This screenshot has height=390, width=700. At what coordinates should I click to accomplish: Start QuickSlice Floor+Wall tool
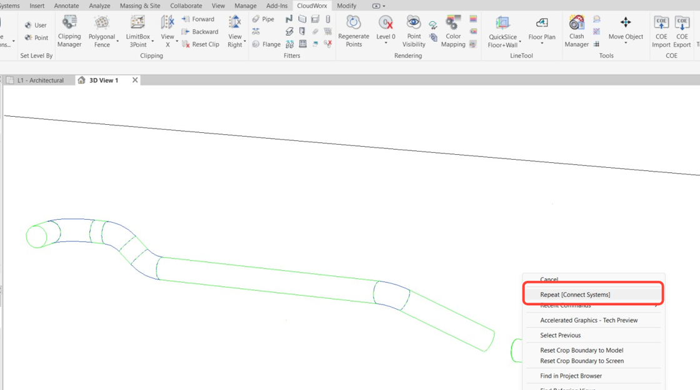(502, 32)
